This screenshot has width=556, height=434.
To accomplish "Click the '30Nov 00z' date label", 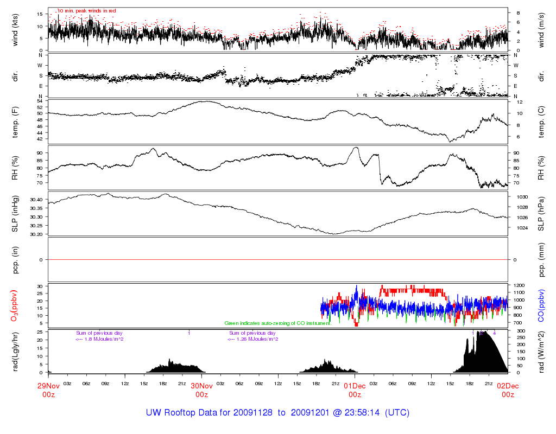I will coord(202,390).
